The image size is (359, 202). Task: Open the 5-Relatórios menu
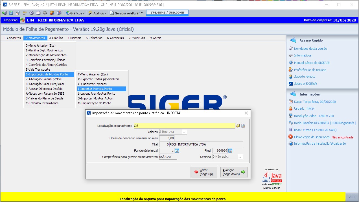tap(94, 38)
